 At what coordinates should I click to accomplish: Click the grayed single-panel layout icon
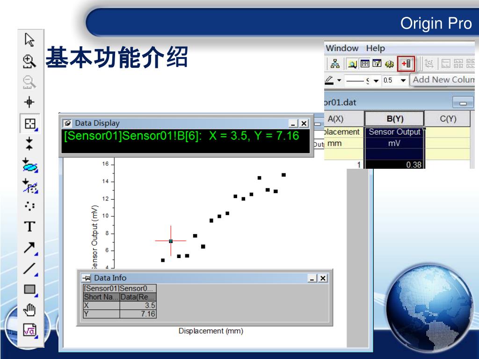(446, 64)
